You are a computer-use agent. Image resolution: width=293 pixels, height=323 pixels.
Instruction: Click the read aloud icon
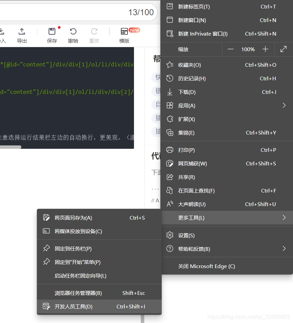click(x=170, y=204)
